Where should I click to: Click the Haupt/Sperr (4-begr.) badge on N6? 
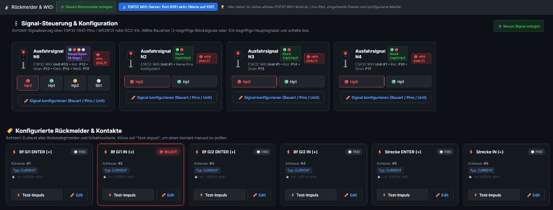(x=78, y=53)
